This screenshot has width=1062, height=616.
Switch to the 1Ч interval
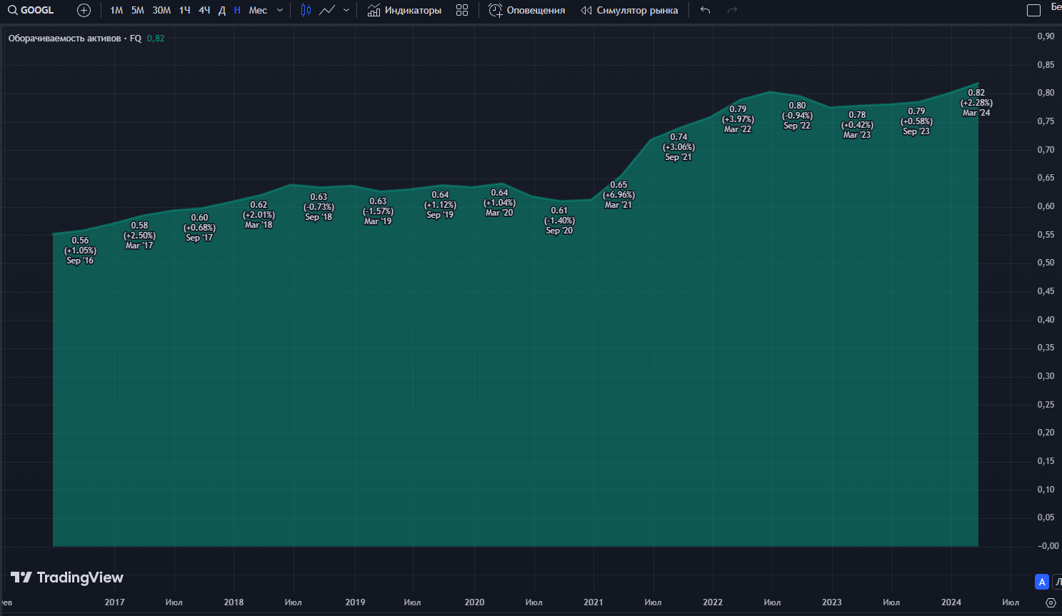pyautogui.click(x=185, y=10)
